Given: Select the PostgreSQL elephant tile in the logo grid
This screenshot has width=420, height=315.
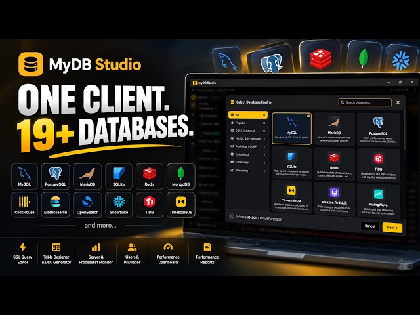Looking at the screenshot, I should tap(55, 177).
